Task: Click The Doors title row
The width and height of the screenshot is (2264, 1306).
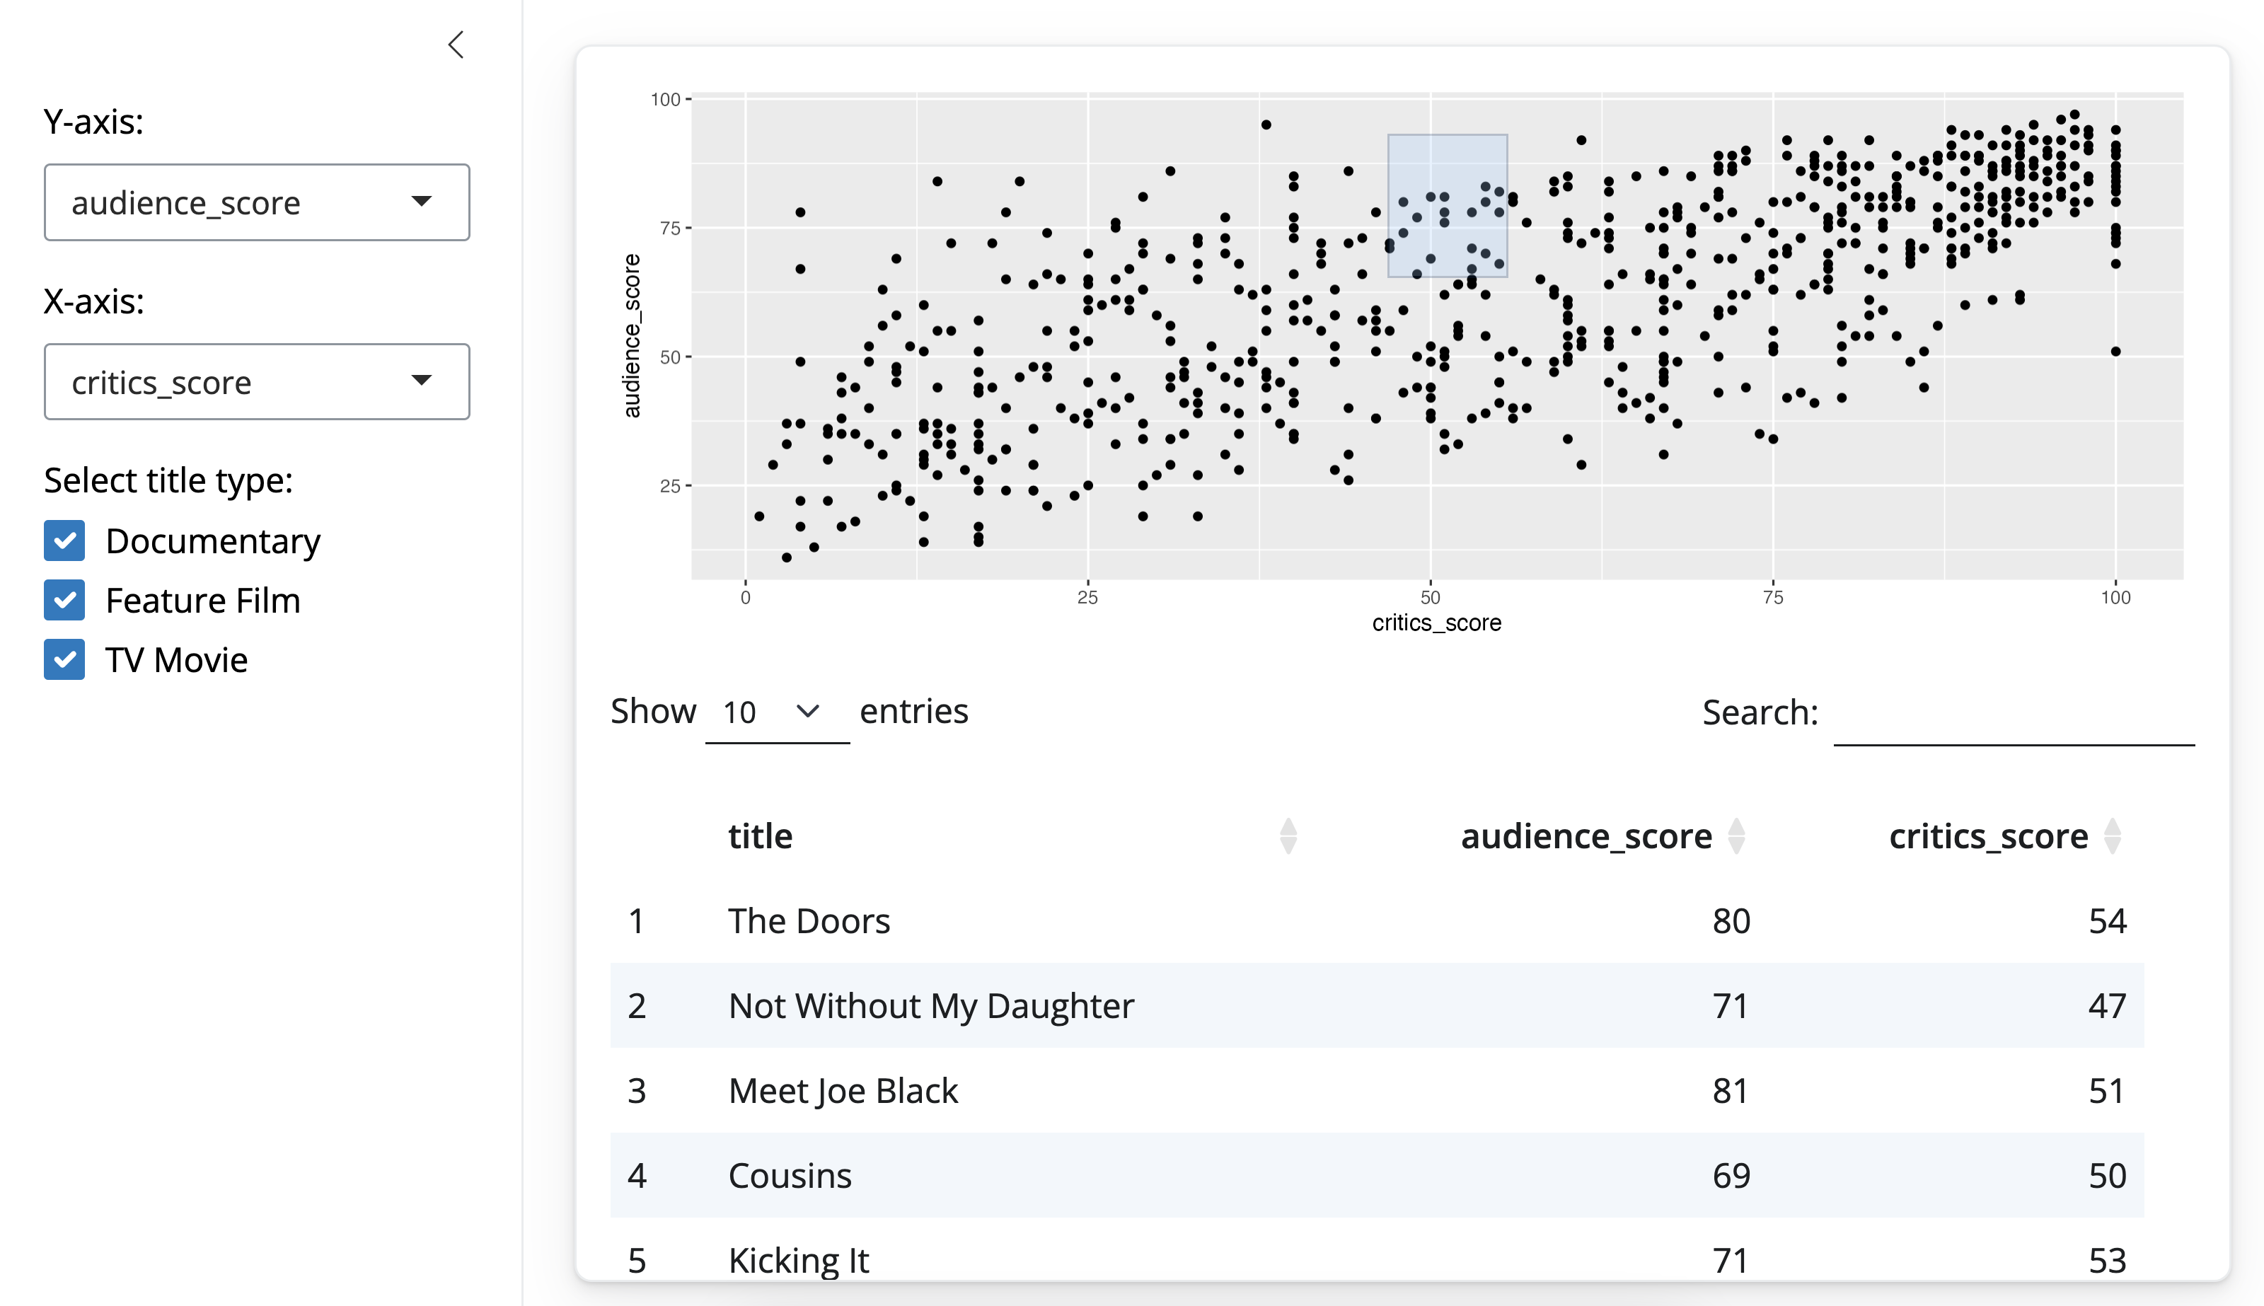Action: pos(808,921)
